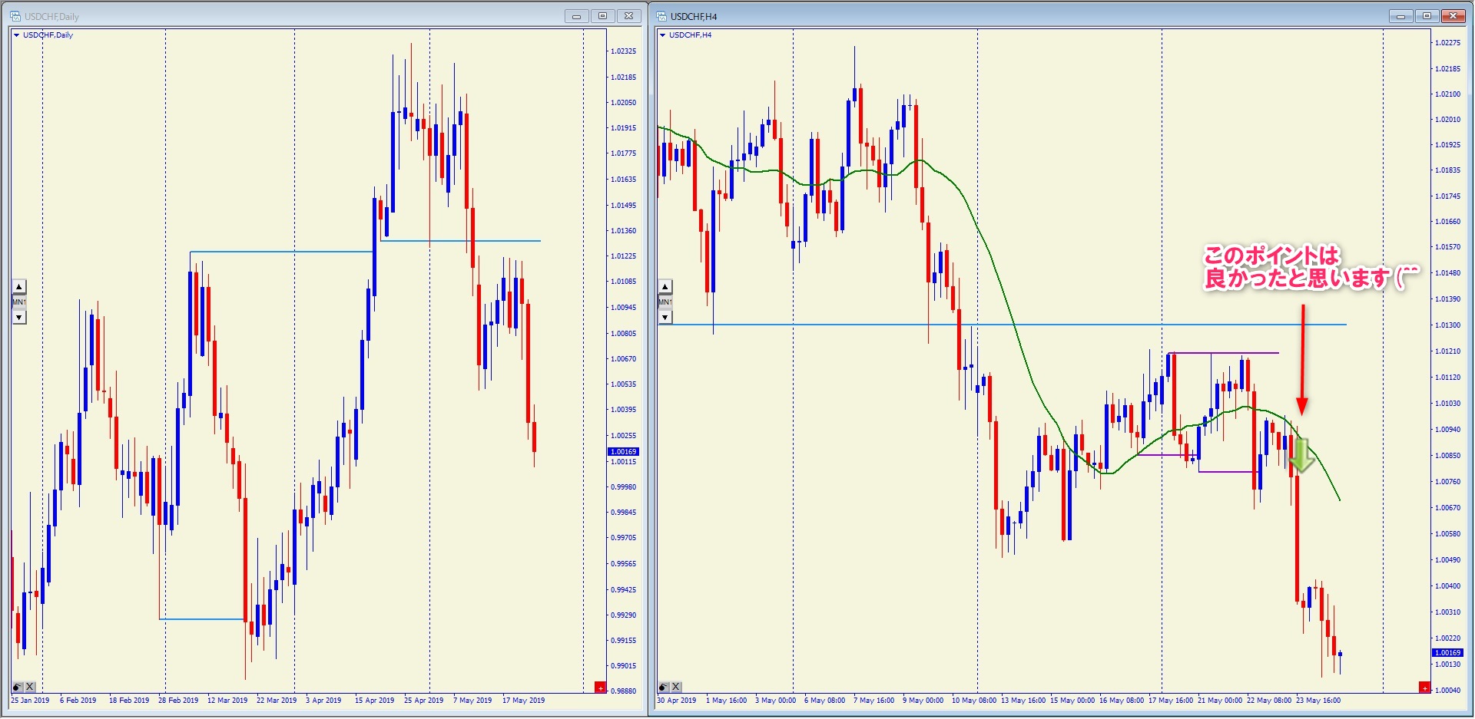This screenshot has width=1475, height=719.
Task: Close the USDCHF,Daily chart window
Action: click(628, 16)
